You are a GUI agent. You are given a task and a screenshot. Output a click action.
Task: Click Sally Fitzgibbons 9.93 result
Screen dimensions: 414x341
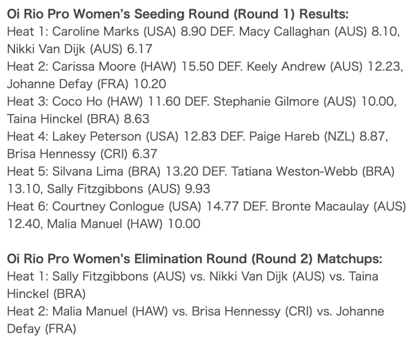point(129,189)
